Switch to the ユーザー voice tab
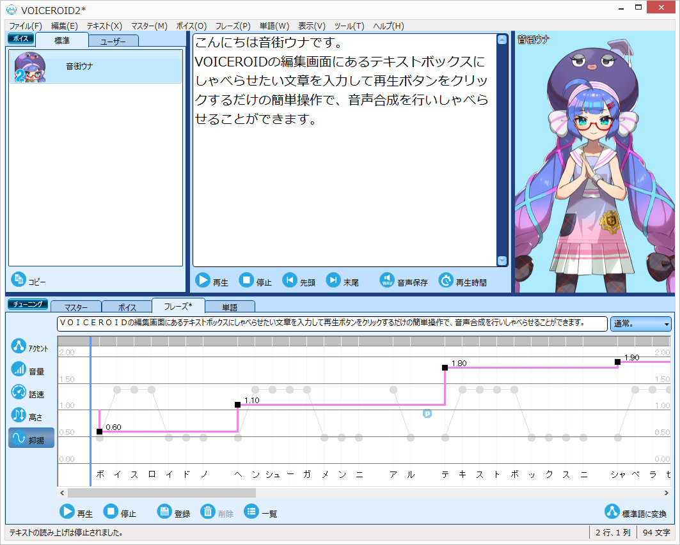The width and height of the screenshot is (680, 545). pyautogui.click(x=113, y=42)
